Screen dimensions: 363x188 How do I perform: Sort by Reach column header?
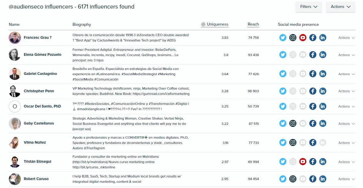click(253, 24)
